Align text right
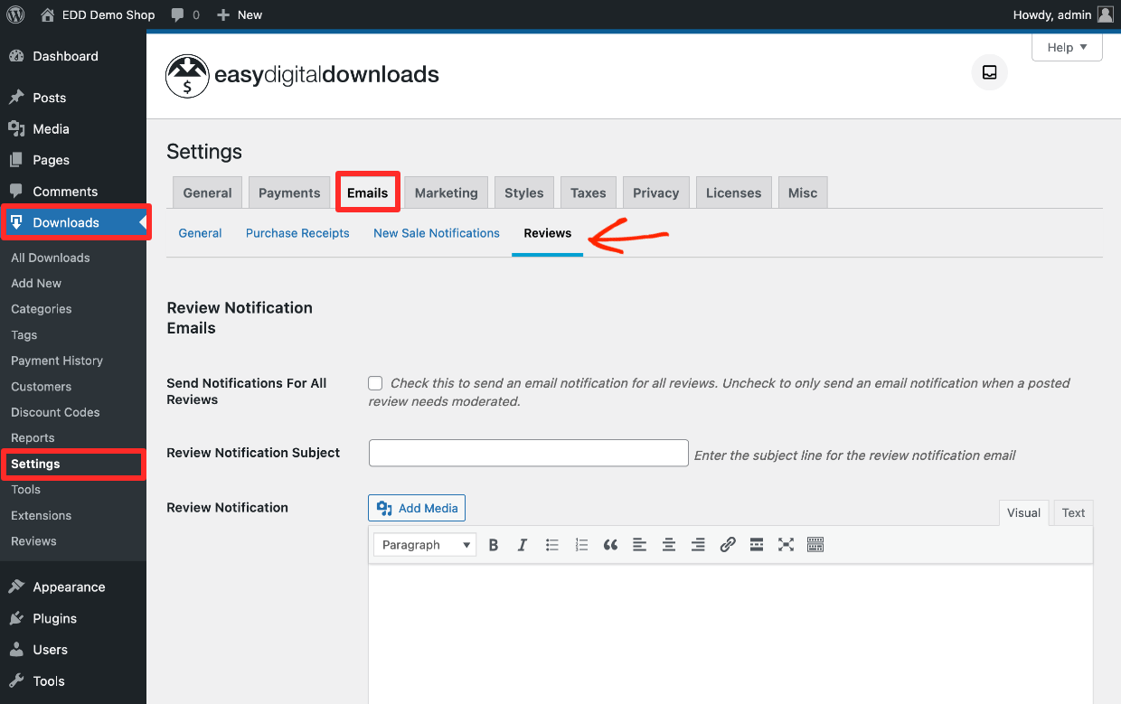Screen dimensions: 1121x704 [x=698, y=545]
